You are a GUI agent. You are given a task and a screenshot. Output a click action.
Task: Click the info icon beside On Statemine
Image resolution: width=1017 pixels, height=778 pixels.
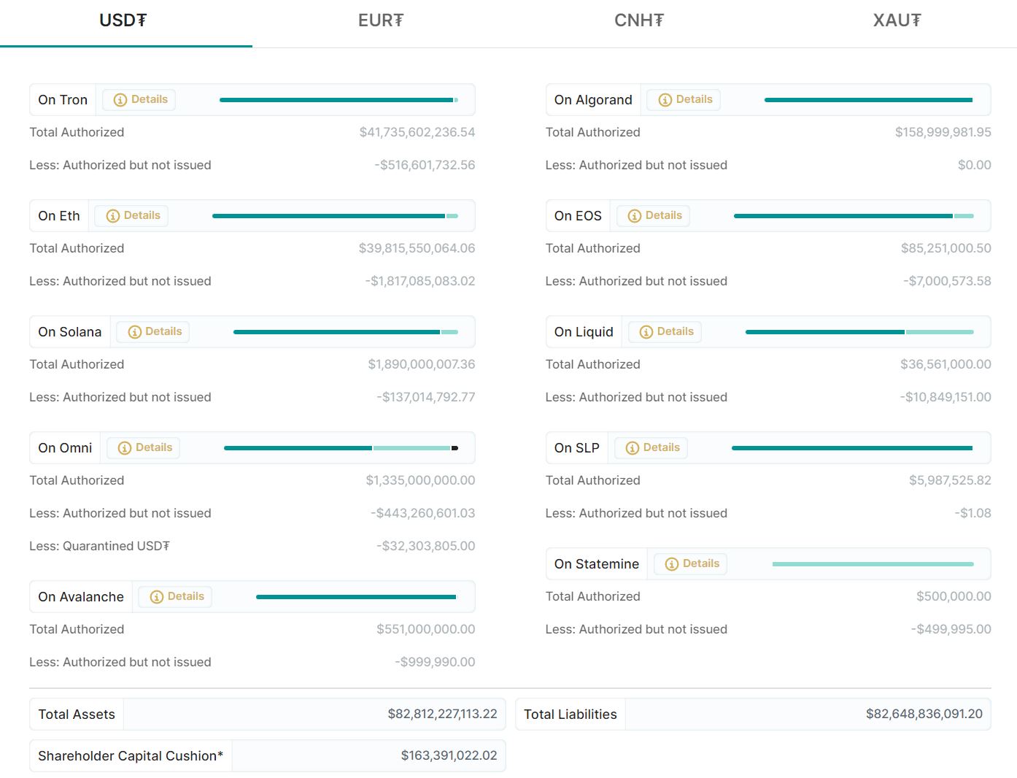[671, 564]
